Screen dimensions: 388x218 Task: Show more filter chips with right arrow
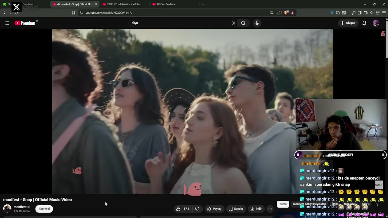(377, 205)
